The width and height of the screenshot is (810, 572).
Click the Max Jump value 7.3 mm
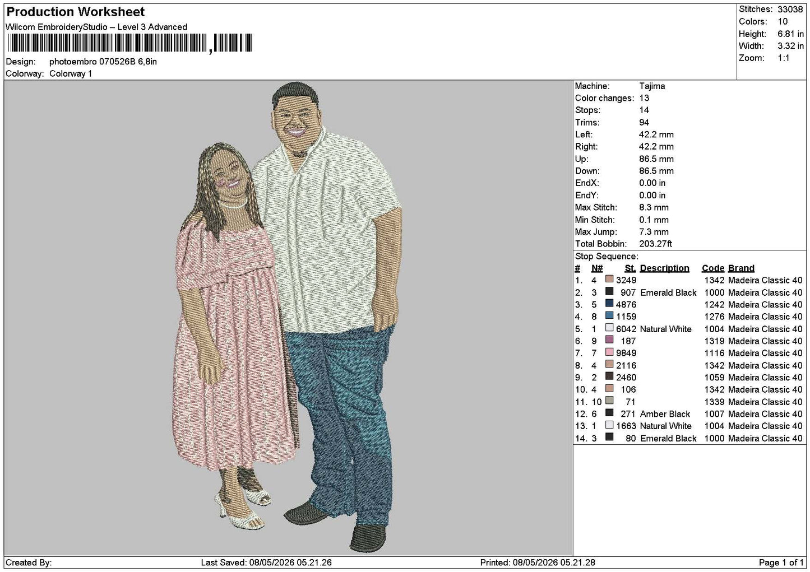click(654, 232)
